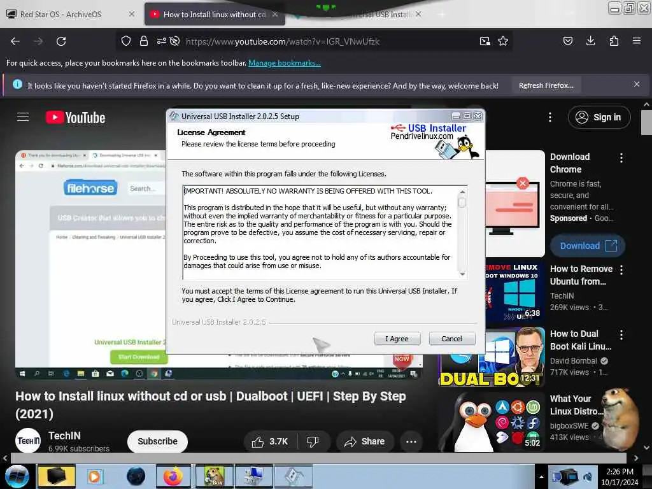Open the Pocket save icon
652x489 pixels.
[x=567, y=41]
